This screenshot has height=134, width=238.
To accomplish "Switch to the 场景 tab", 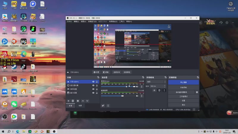I will click(80, 106).
